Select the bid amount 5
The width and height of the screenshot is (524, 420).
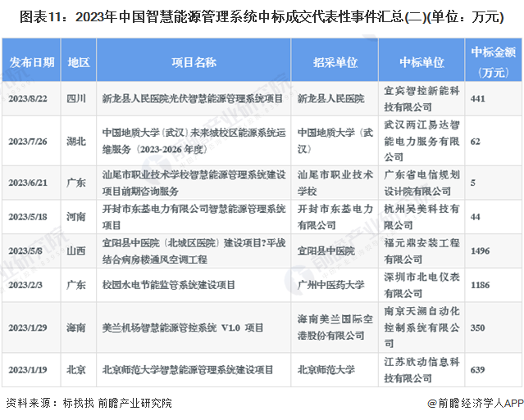[473, 183]
